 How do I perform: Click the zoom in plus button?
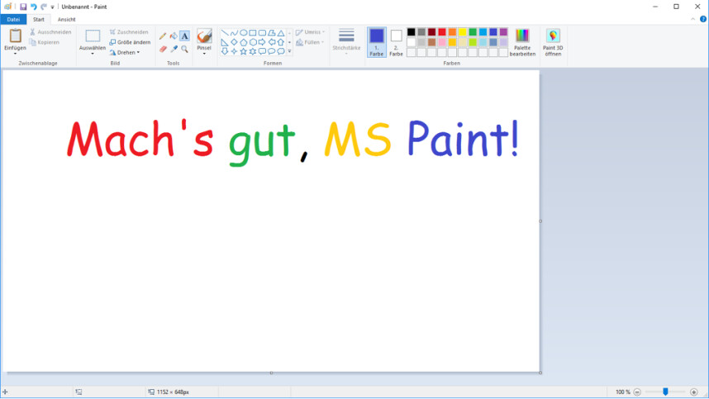tap(693, 392)
